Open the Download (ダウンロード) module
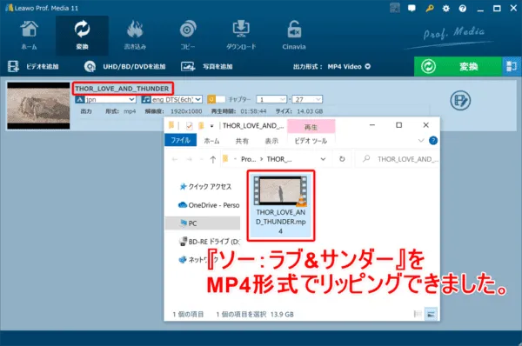 [241, 36]
